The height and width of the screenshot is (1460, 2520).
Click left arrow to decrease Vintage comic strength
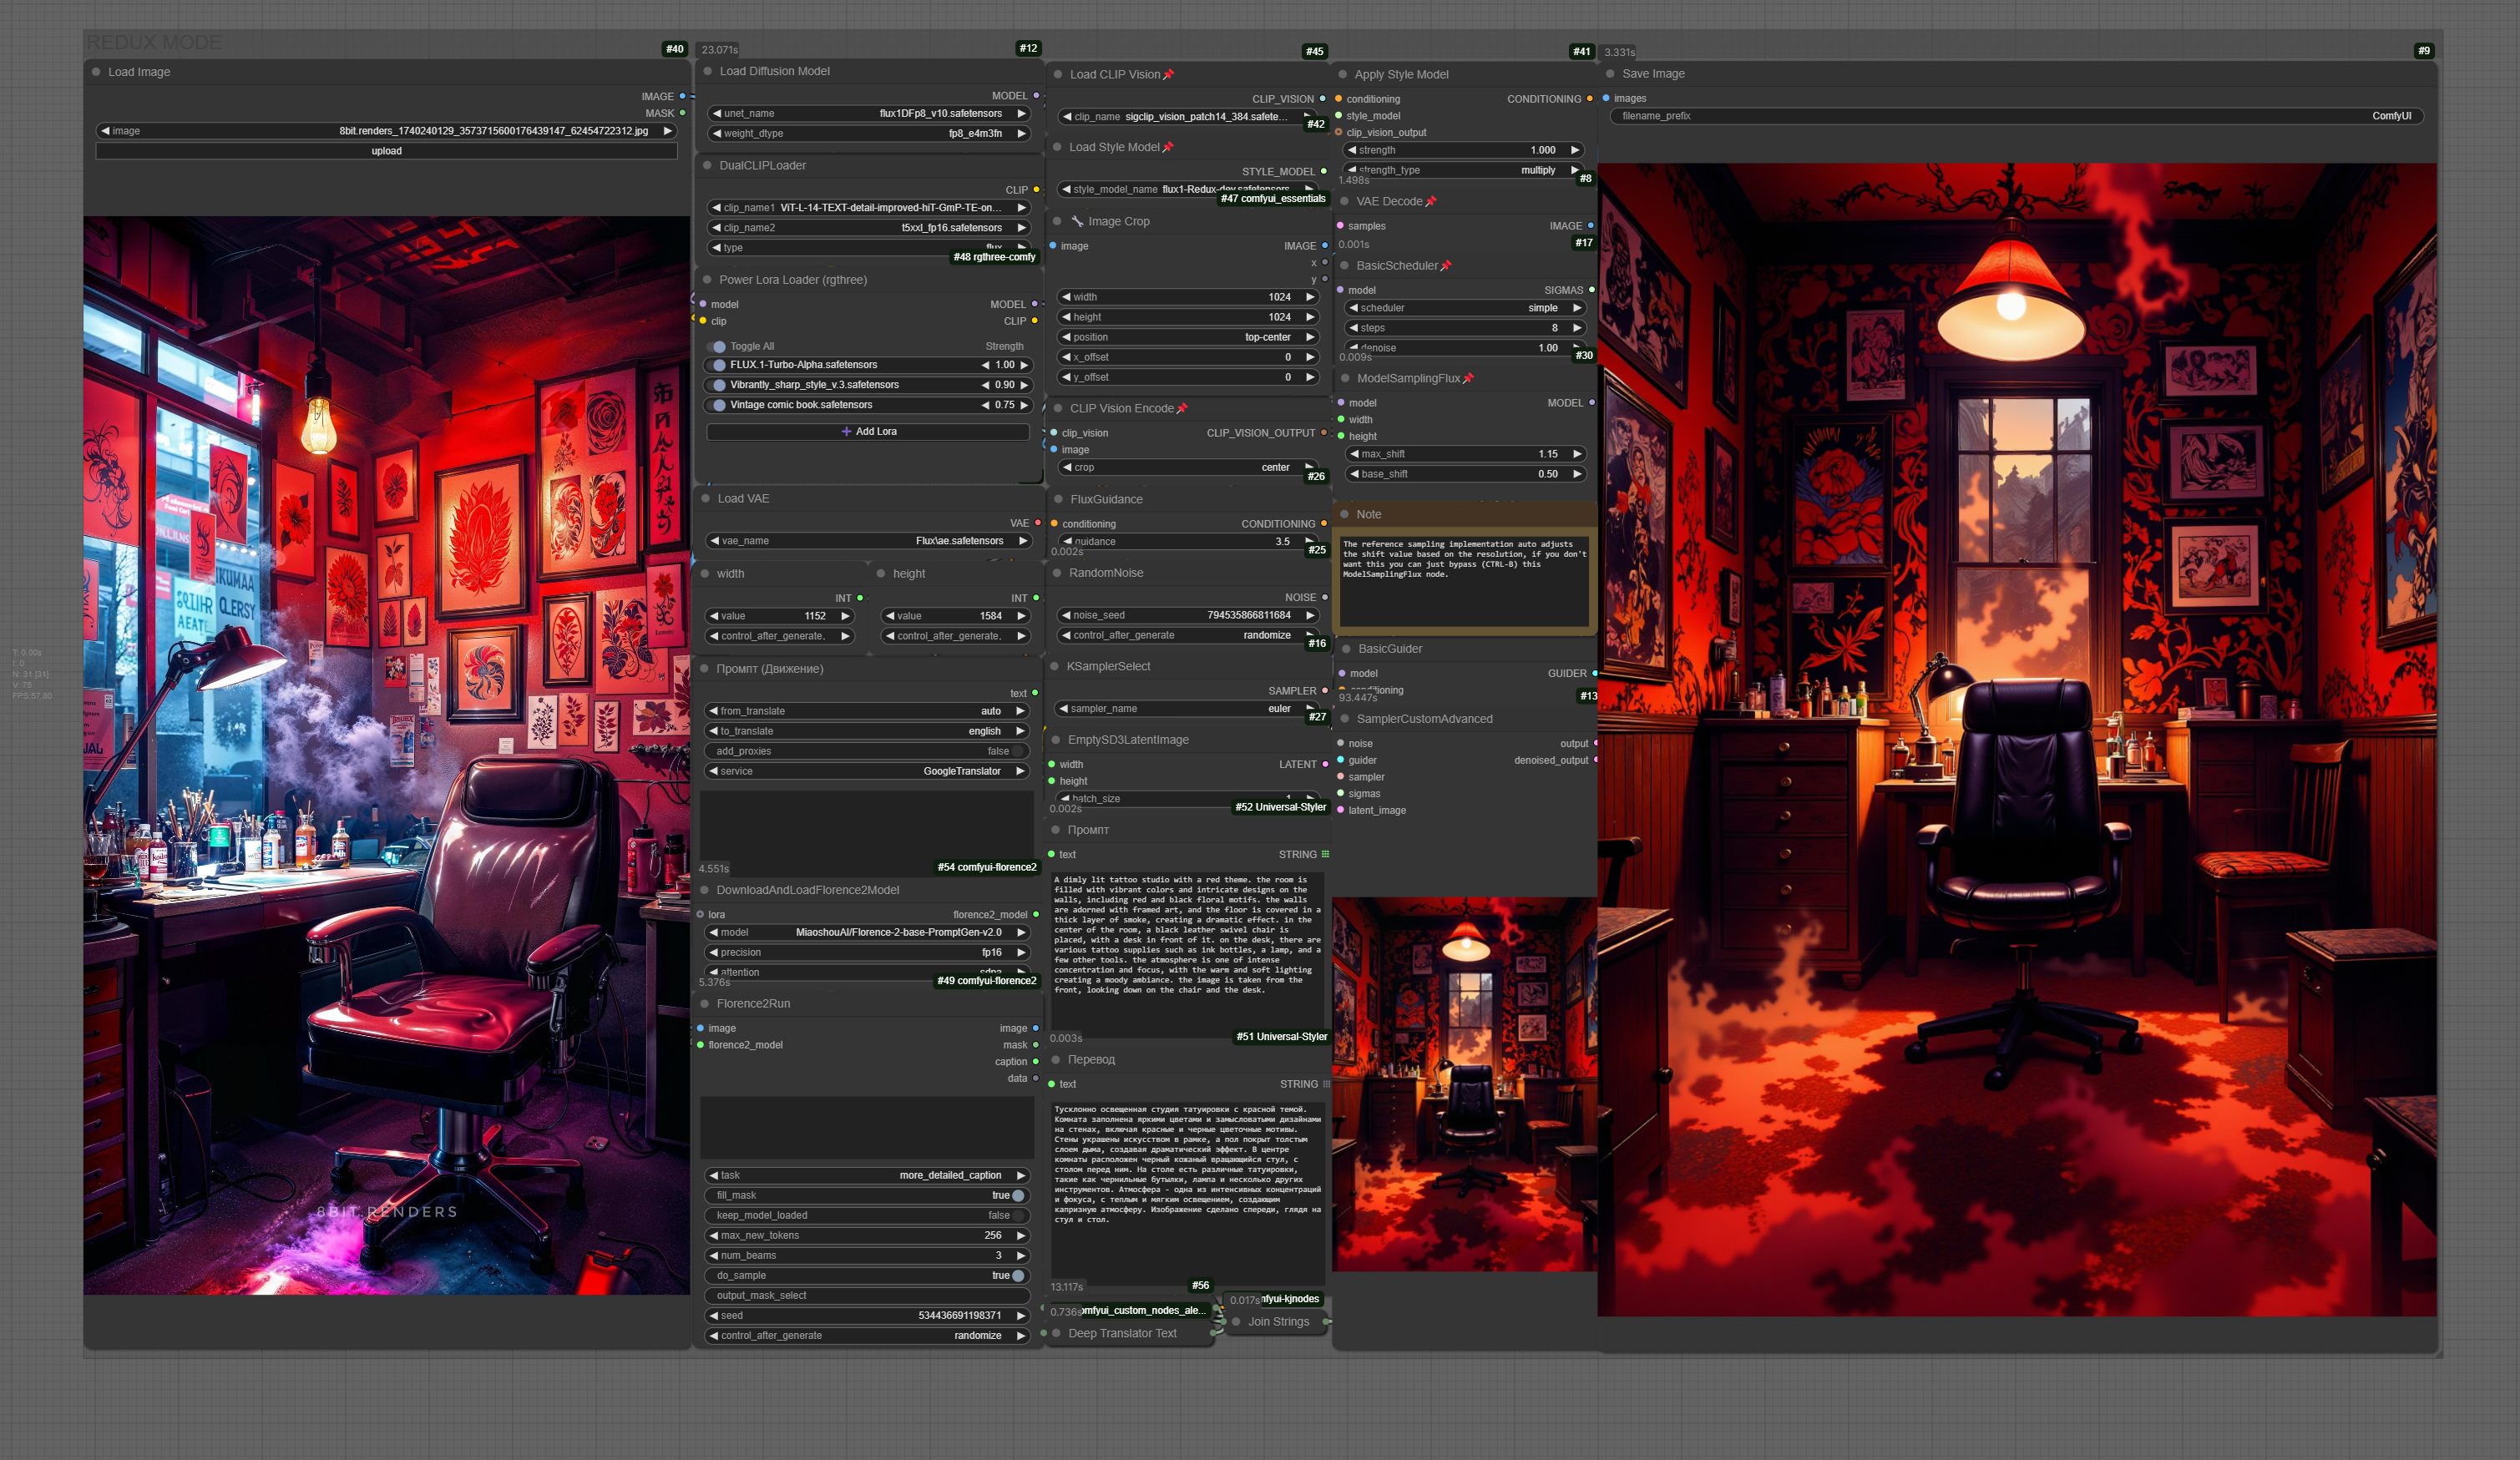coord(986,405)
